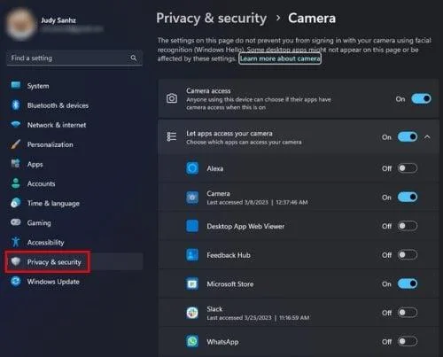Open the Gaming settings
Screen dimensions: 443x357
(x=75, y=222)
